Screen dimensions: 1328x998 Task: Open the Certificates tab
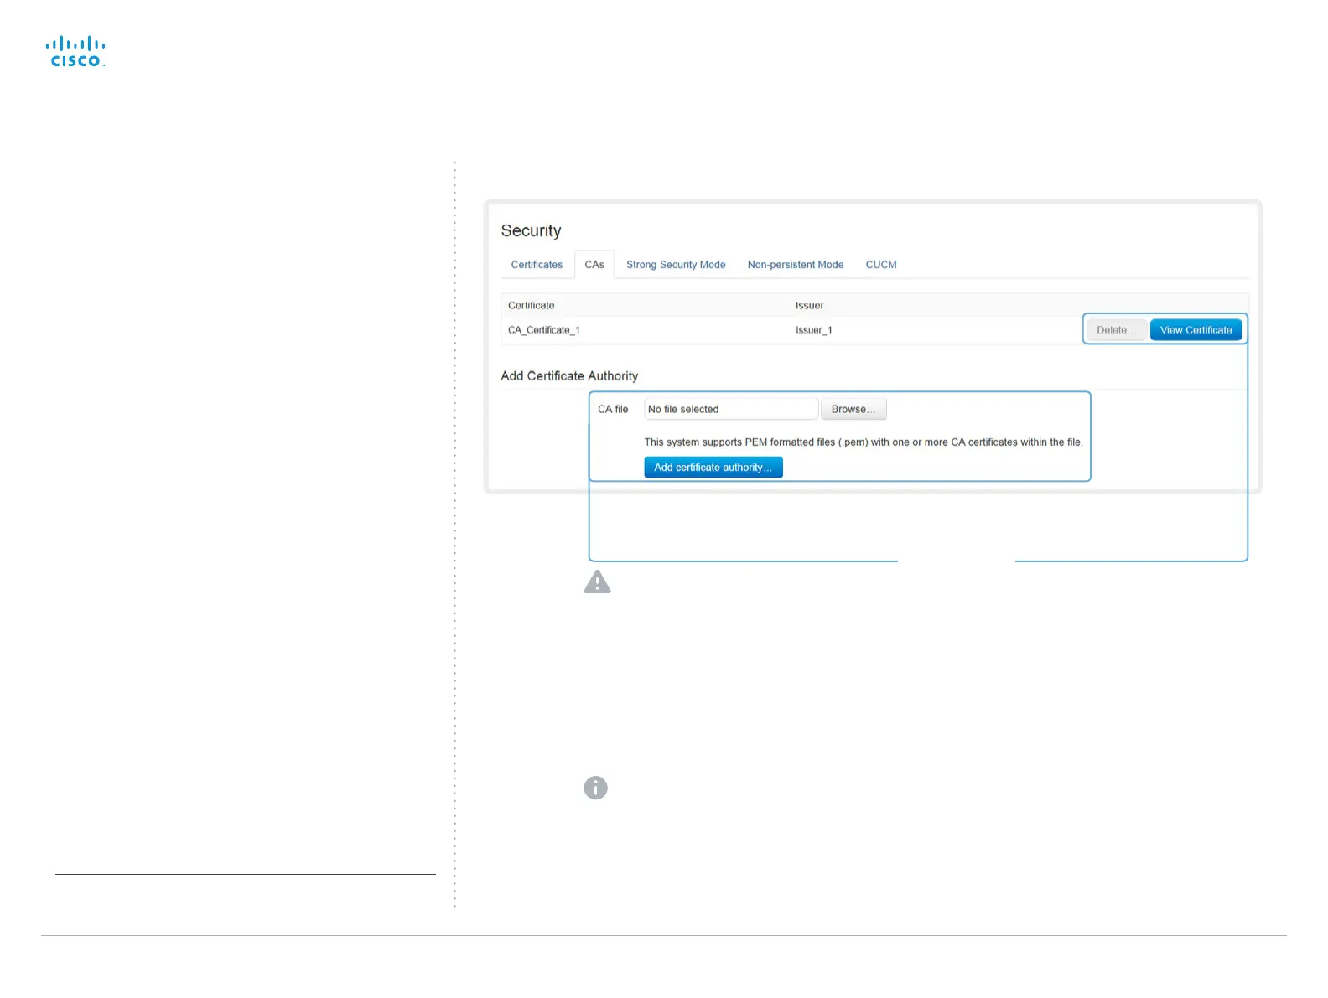(x=537, y=265)
